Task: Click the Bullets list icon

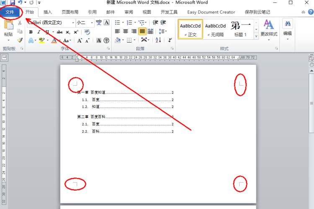Action: [117, 23]
